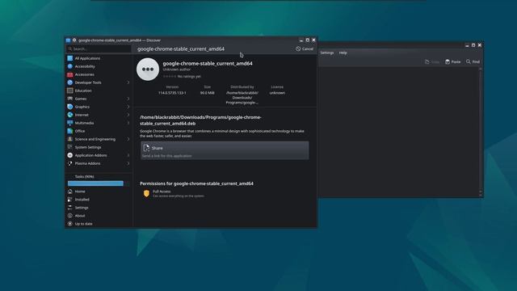Click the Permissions heading text
This screenshot has width=517, height=291.
point(196,183)
